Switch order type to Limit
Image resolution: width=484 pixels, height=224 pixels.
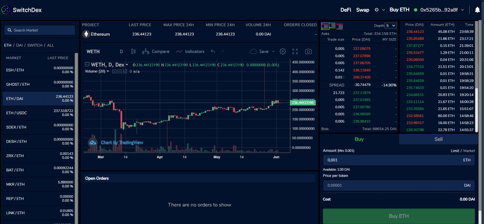(x=455, y=151)
